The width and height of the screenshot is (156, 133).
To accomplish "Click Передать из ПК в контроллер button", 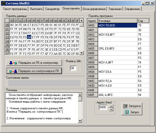I will (x=34, y=63).
